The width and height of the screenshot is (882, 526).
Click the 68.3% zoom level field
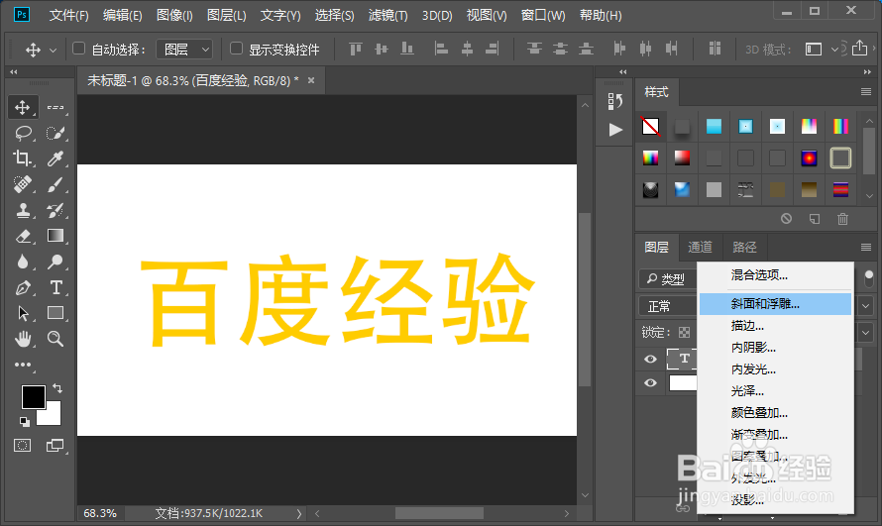click(x=100, y=513)
